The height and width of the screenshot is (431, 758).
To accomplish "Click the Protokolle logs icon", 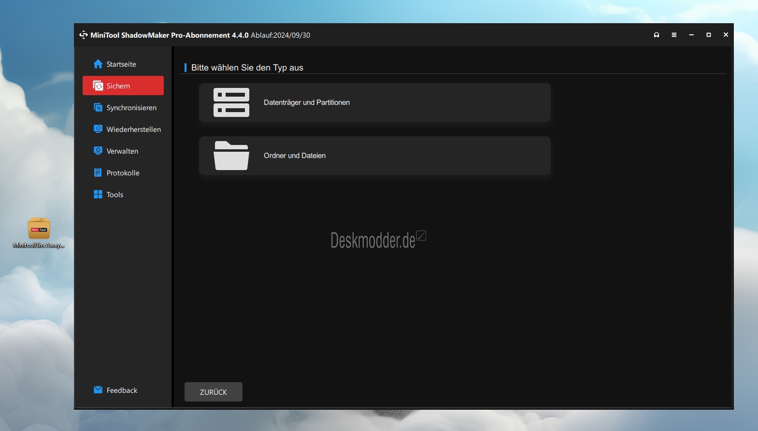I will (x=98, y=172).
